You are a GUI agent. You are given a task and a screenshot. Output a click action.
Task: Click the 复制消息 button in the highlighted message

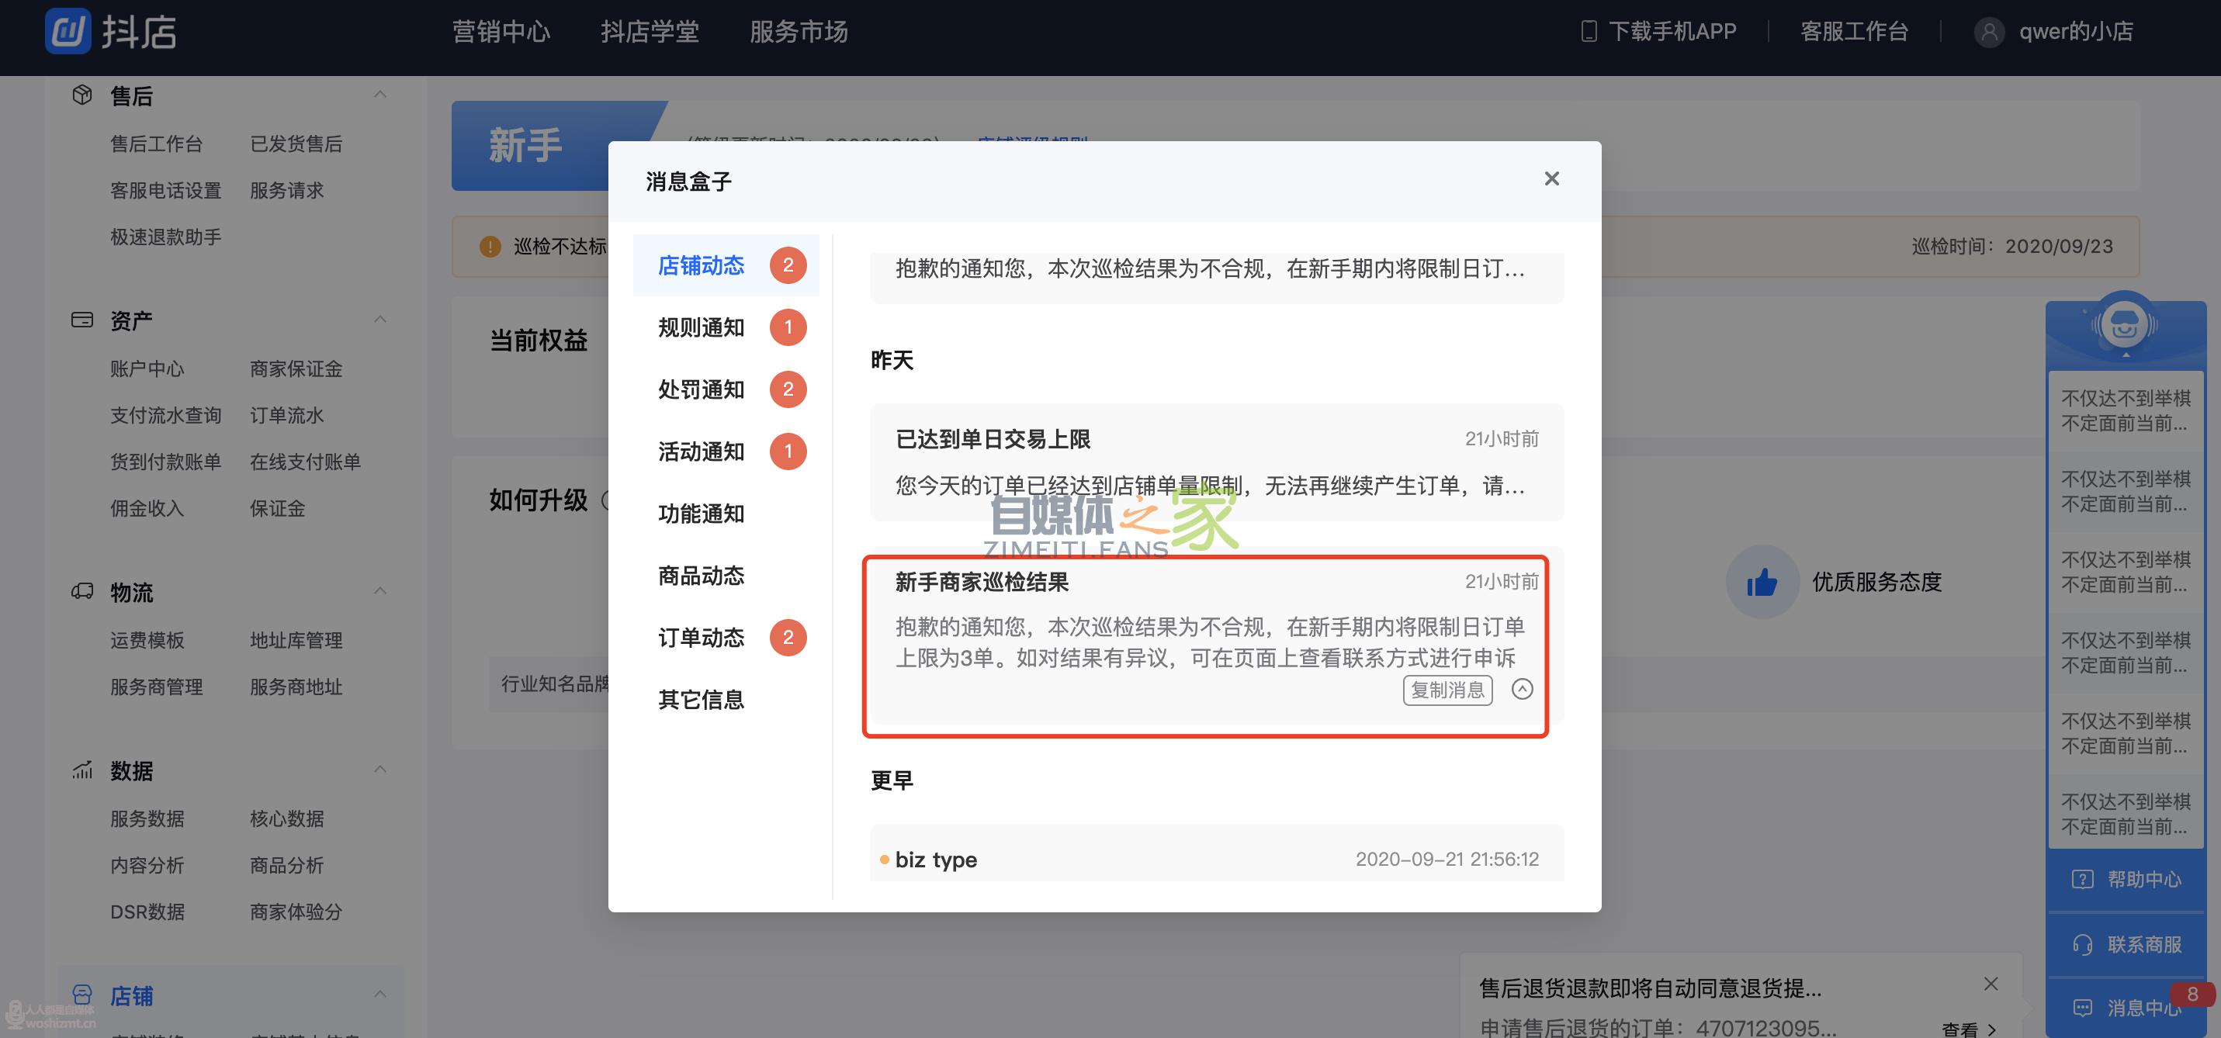pos(1447,690)
